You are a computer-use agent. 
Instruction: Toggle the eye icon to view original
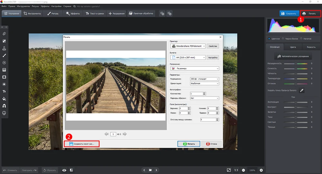64,170
